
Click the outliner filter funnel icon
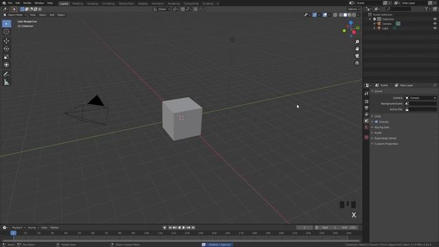click(x=426, y=9)
